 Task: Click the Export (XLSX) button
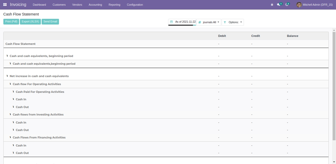tap(30, 22)
